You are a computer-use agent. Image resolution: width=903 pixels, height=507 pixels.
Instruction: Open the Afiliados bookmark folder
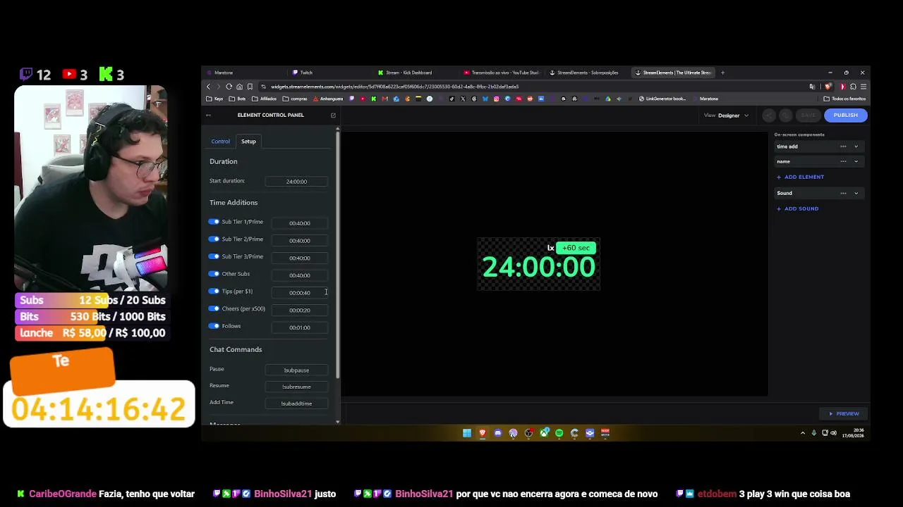[265, 99]
